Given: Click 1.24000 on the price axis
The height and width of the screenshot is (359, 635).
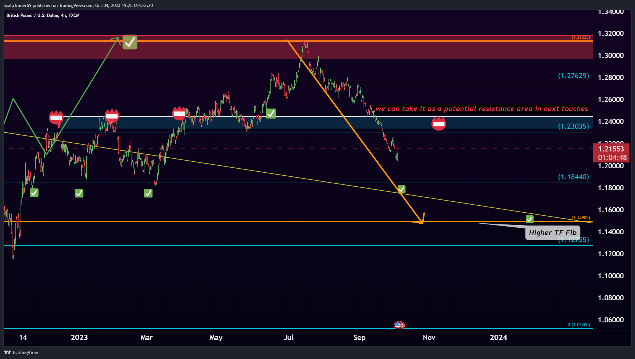Looking at the screenshot, I should 611,121.
